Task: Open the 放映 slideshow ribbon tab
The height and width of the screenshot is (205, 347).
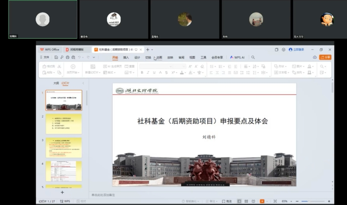Action: tap(170, 57)
